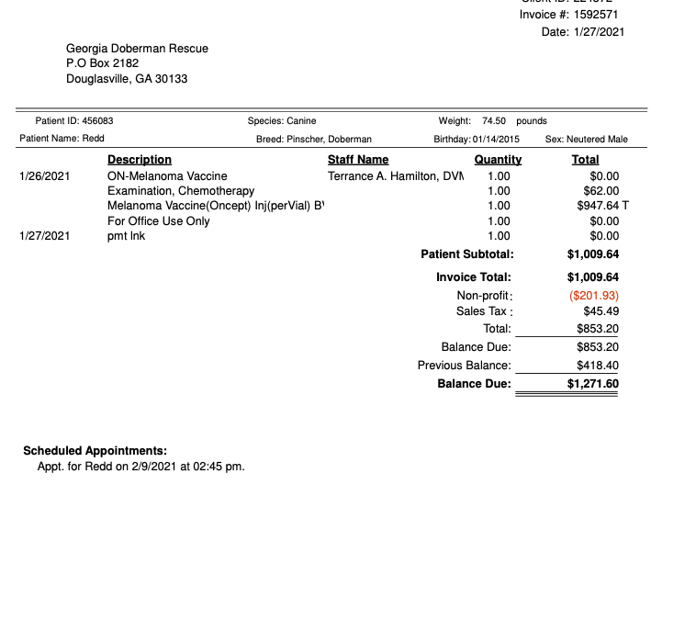
Task: Select the red ($201.93) discount
Action: pos(594,296)
